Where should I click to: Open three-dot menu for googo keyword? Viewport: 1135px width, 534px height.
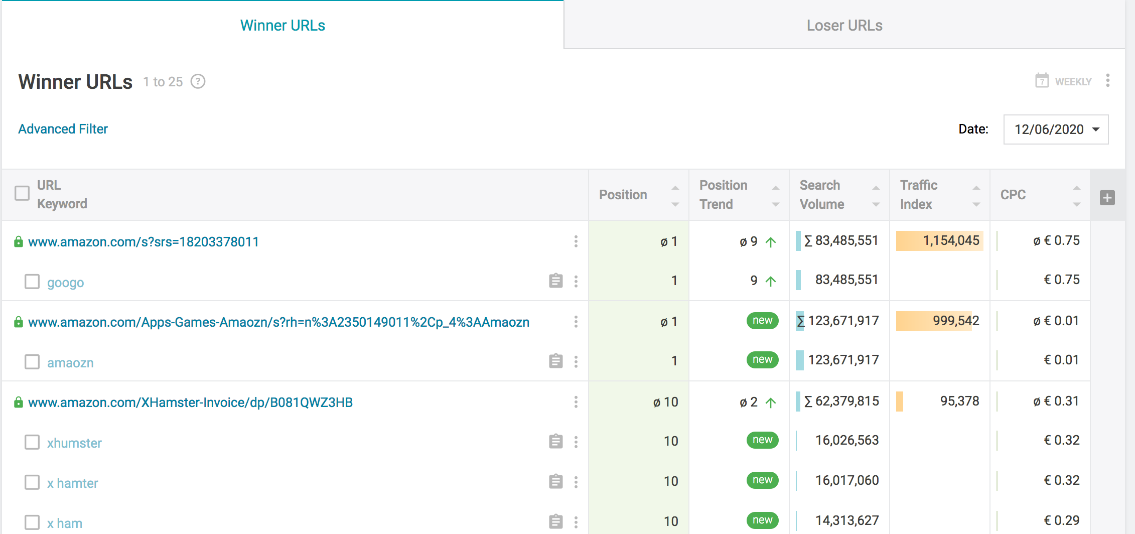[576, 281]
